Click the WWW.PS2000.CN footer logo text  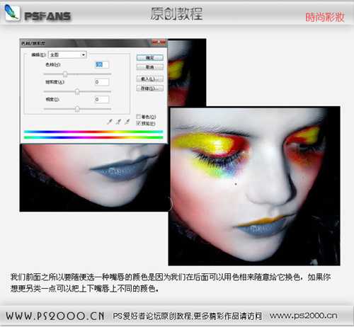coord(55,316)
